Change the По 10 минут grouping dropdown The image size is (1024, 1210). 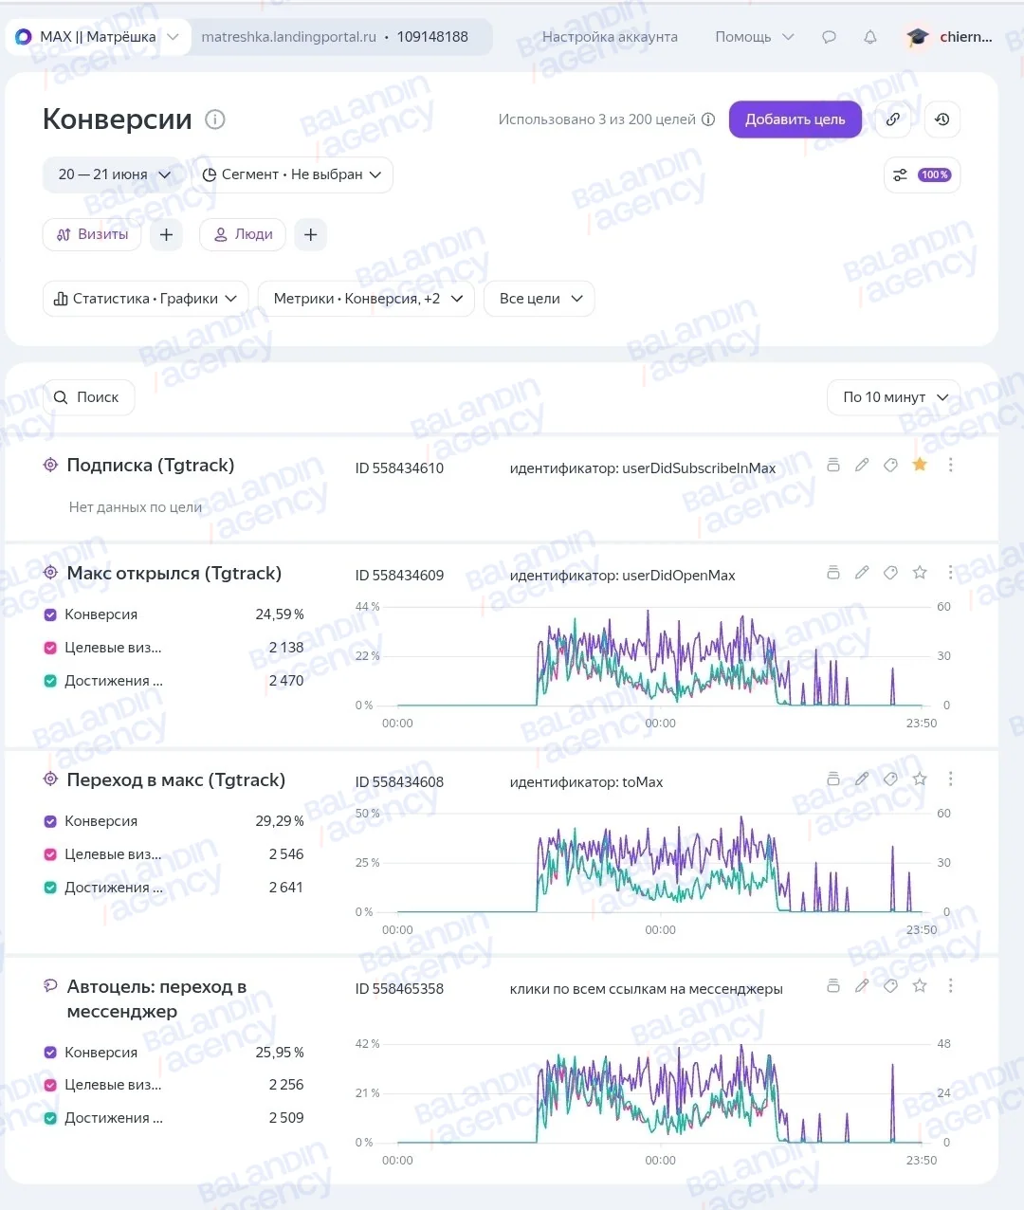point(894,397)
